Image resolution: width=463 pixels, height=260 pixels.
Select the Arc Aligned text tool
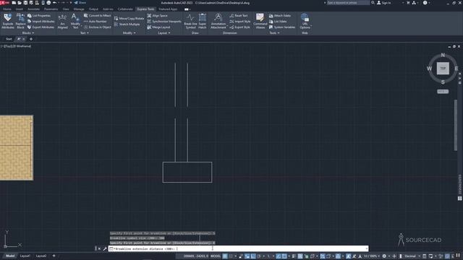62,21
